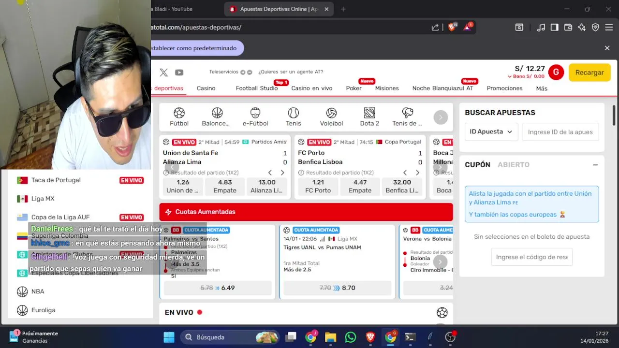Click the Ingrese ID de la apuesta field

point(560,131)
